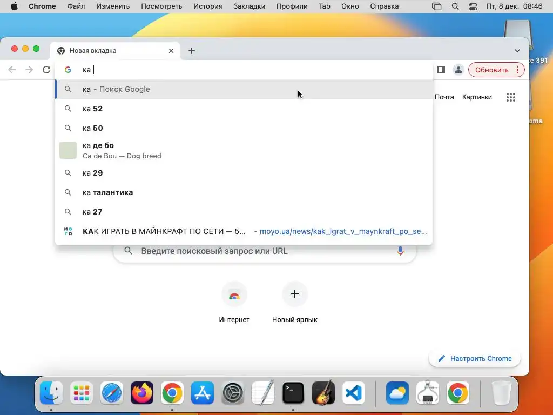Viewport: 553px width, 415px height.
Task: Launch Firefox from the Dock
Action: [142, 393]
